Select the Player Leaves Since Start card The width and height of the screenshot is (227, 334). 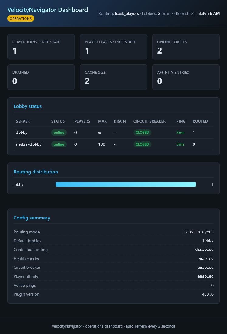point(113,47)
